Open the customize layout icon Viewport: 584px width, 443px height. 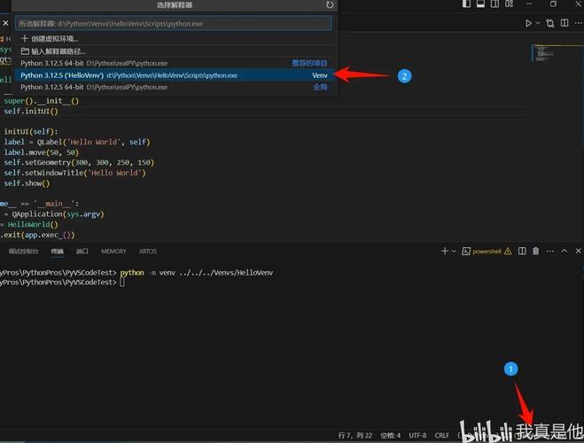pos(510,4)
